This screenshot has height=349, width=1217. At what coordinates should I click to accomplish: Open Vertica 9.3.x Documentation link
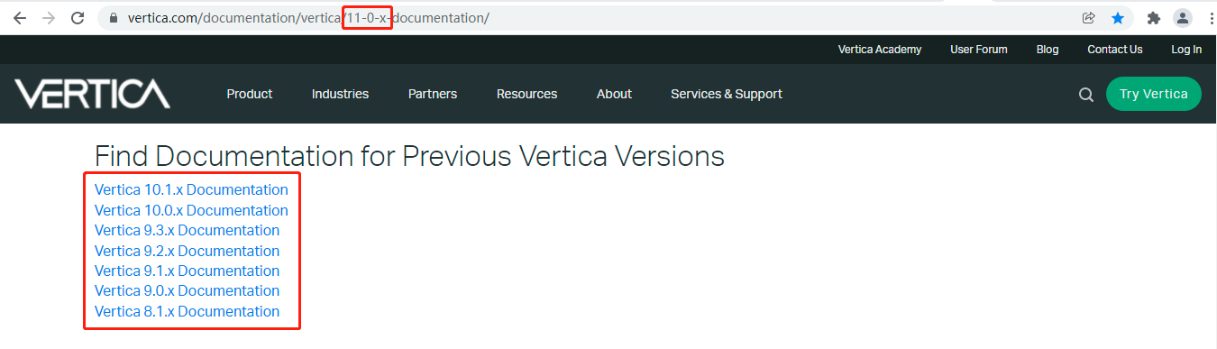187,230
